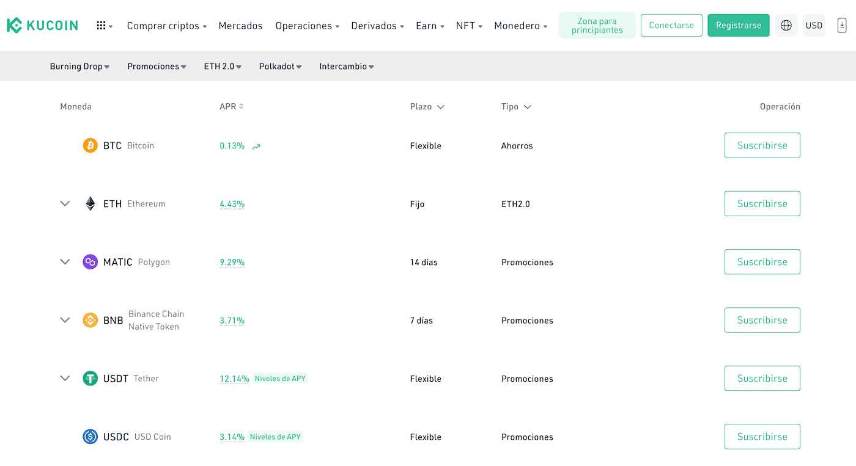856x466 pixels.
Task: Open the Intercambio submenu
Action: tap(347, 67)
